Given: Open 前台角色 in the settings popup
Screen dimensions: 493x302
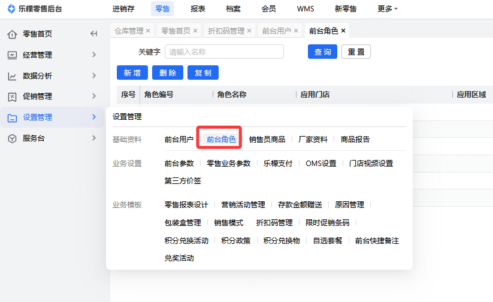Looking at the screenshot, I should (x=221, y=140).
